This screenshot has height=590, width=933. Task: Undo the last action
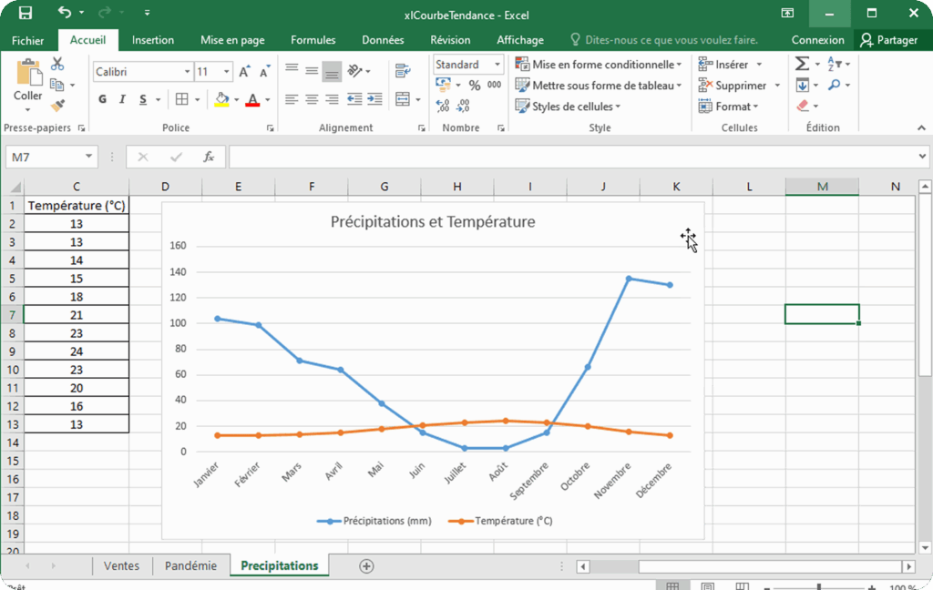[x=65, y=13]
